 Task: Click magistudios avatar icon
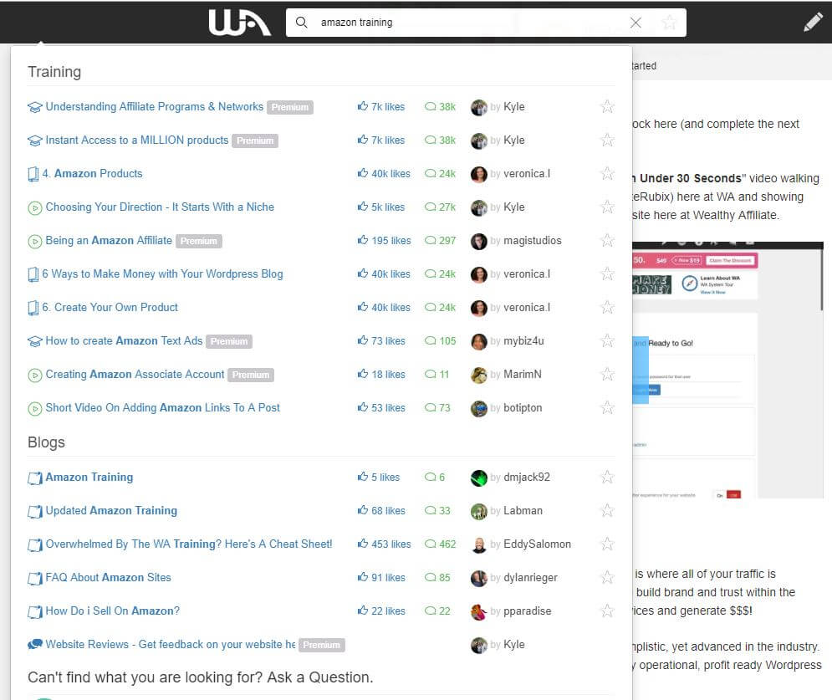tap(478, 241)
